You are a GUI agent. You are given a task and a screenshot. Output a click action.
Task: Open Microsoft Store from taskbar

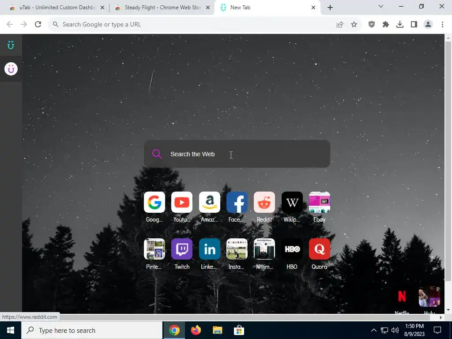239,330
